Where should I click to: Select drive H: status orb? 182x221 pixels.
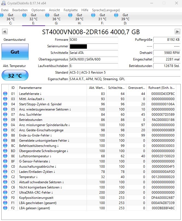click(70, 15)
